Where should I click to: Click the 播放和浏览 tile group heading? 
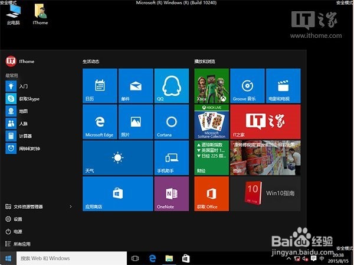coord(205,62)
